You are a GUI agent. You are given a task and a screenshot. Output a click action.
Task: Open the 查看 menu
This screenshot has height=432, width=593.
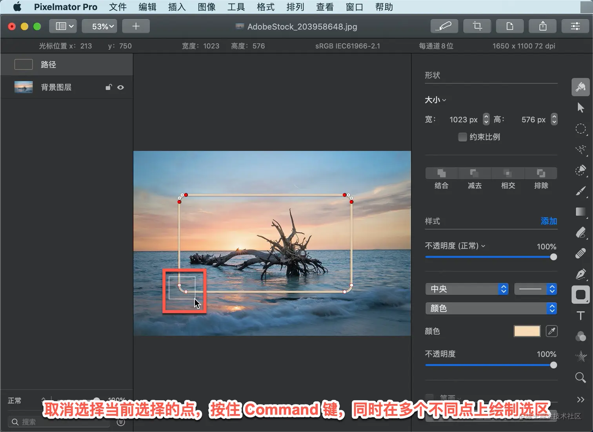click(325, 7)
